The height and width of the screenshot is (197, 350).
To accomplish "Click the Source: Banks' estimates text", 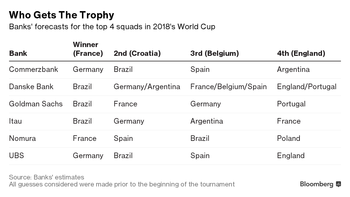I will tap(47, 177).
